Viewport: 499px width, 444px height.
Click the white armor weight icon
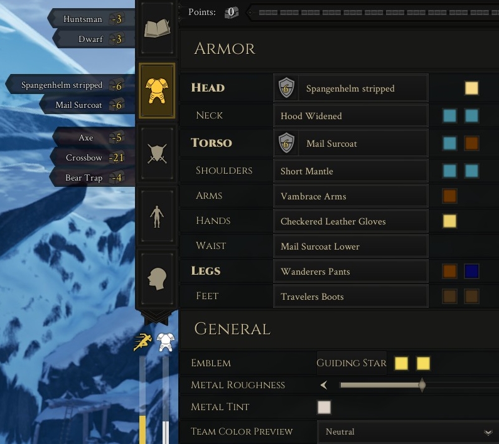165,342
